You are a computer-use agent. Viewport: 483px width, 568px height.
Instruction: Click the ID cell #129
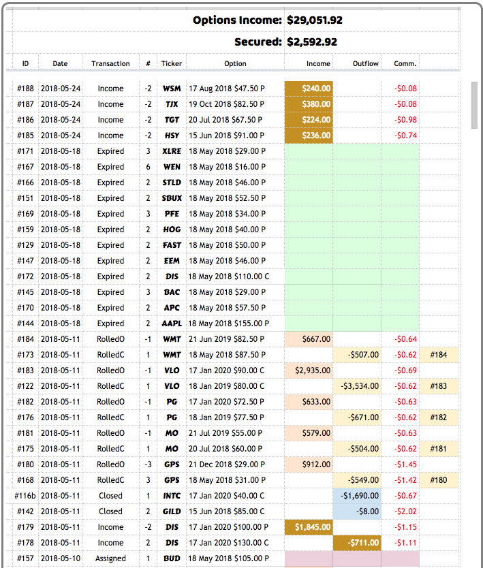[25, 245]
